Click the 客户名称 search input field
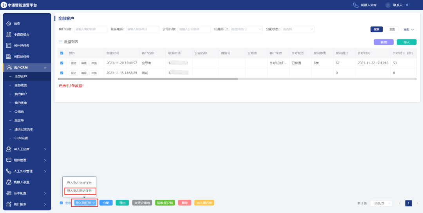 coord(90,29)
